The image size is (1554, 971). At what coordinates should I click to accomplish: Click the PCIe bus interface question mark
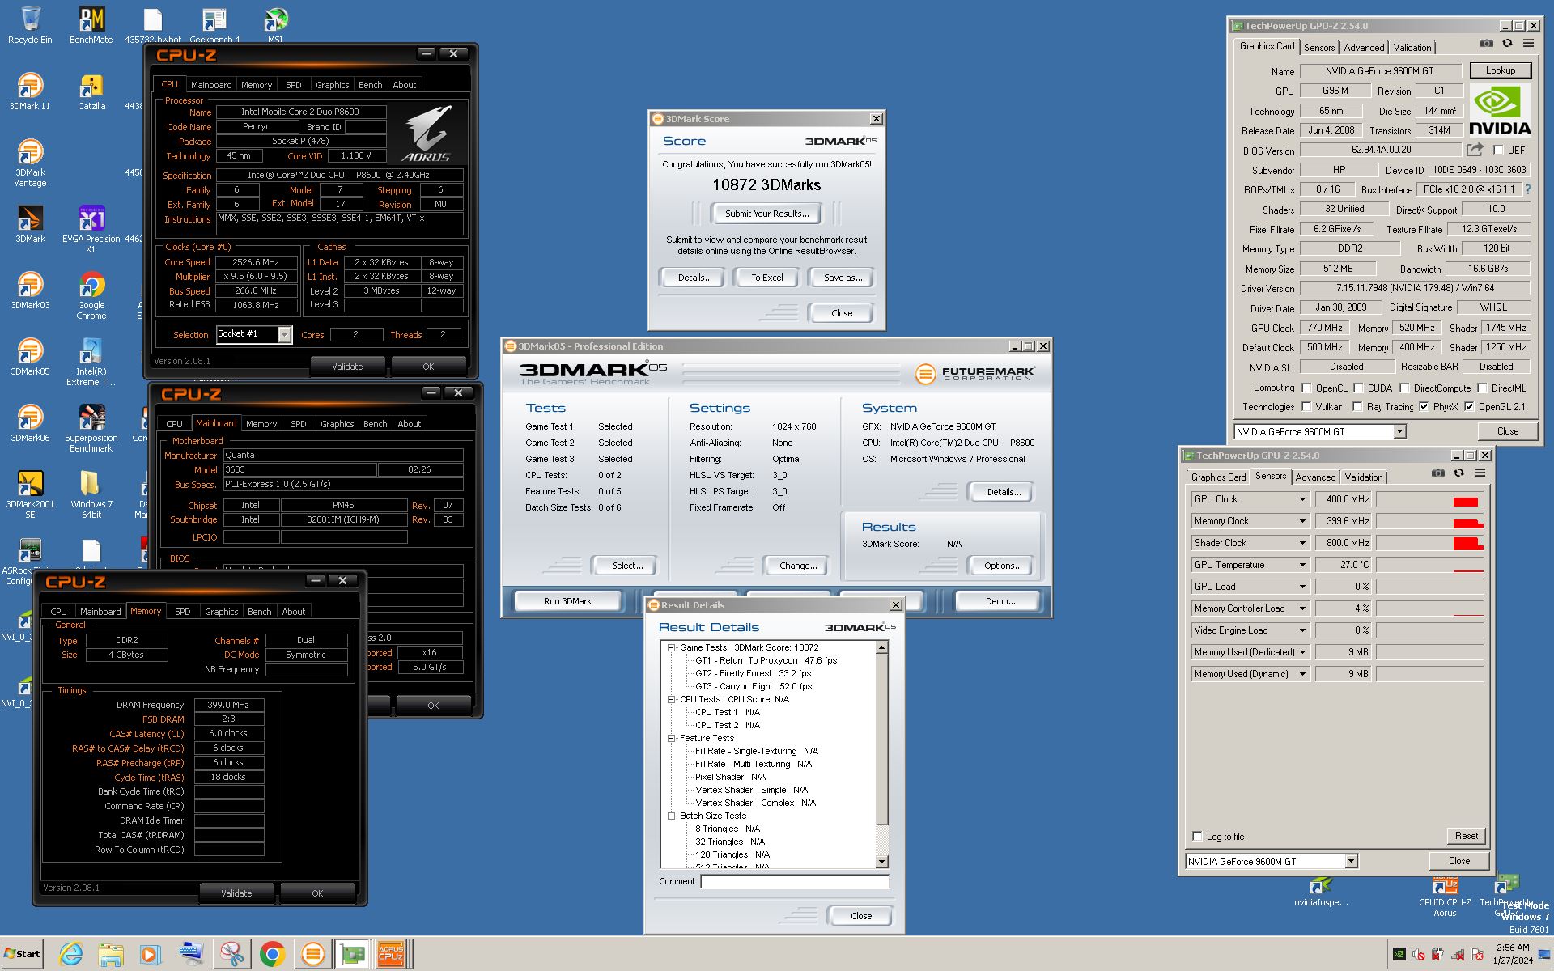(x=1527, y=189)
